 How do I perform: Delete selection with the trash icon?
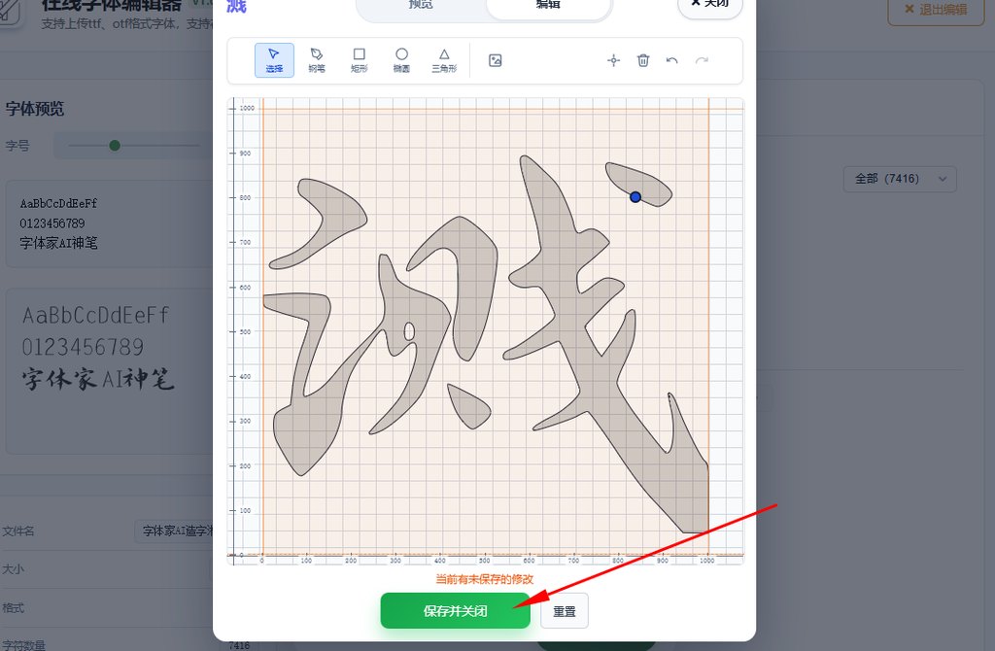(x=642, y=59)
